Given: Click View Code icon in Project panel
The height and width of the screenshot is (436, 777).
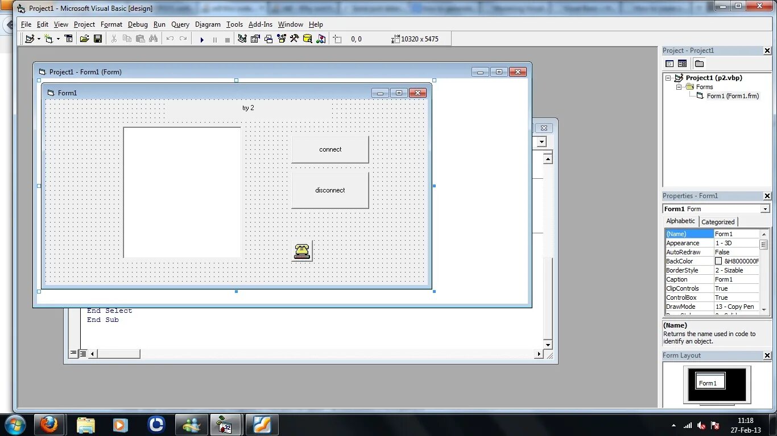Looking at the screenshot, I should click(x=669, y=64).
